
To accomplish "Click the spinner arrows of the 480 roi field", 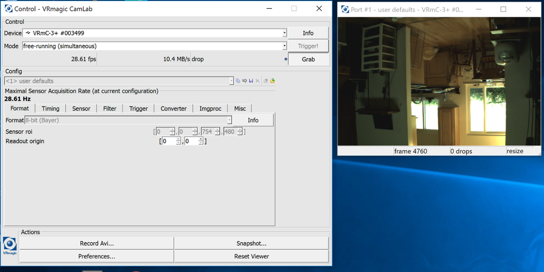I will pos(240,131).
